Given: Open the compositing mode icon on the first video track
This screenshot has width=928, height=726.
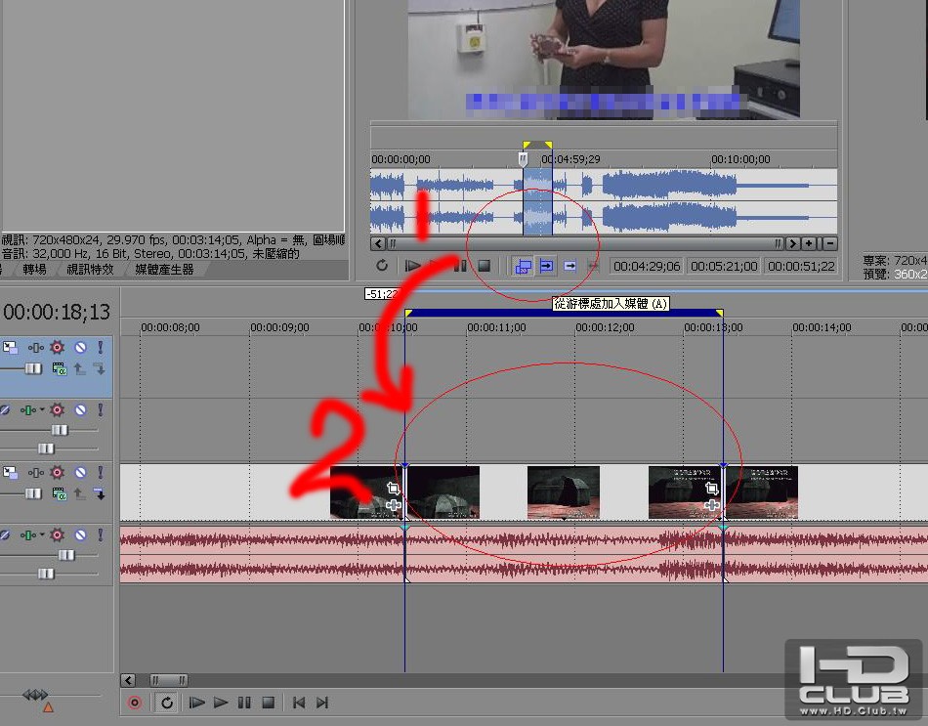Looking at the screenshot, I should pyautogui.click(x=59, y=369).
